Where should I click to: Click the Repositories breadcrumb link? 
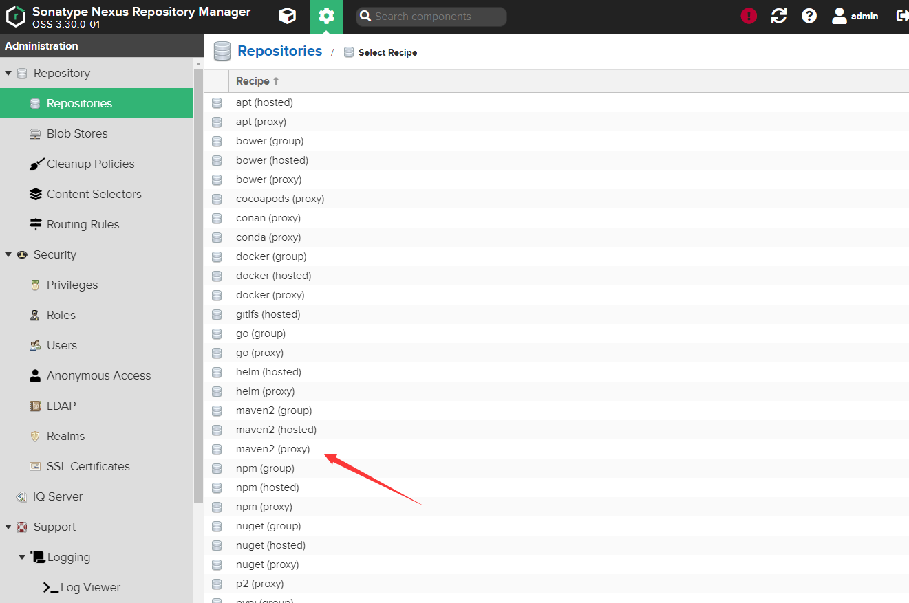279,51
